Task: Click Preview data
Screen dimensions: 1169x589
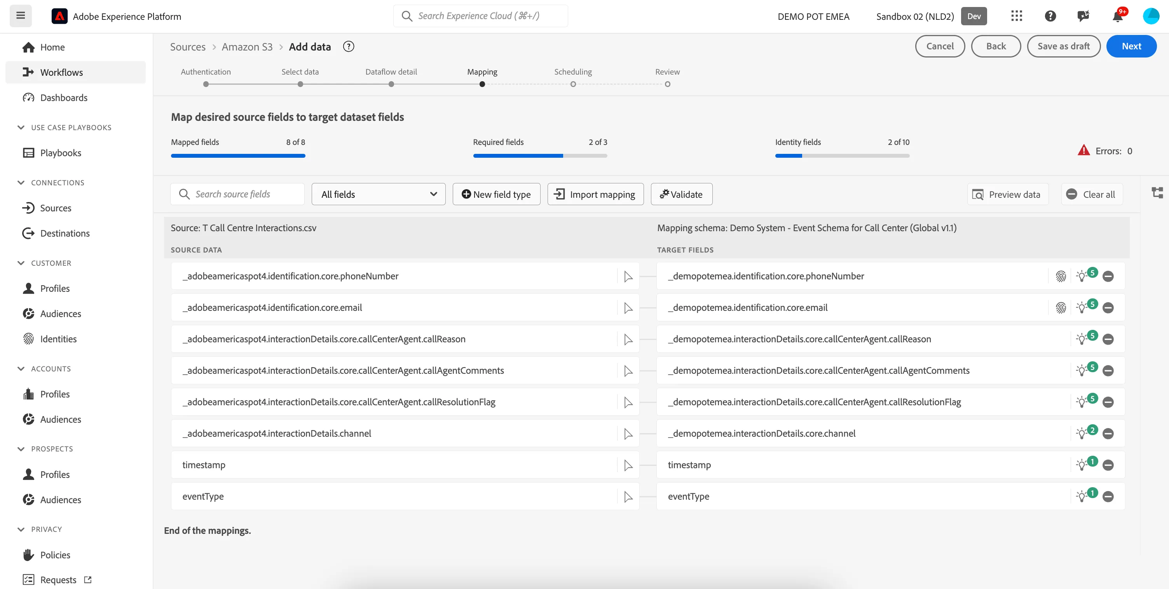Action: click(x=1007, y=194)
